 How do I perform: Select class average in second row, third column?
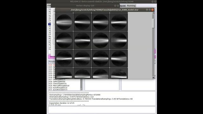click(101, 40)
